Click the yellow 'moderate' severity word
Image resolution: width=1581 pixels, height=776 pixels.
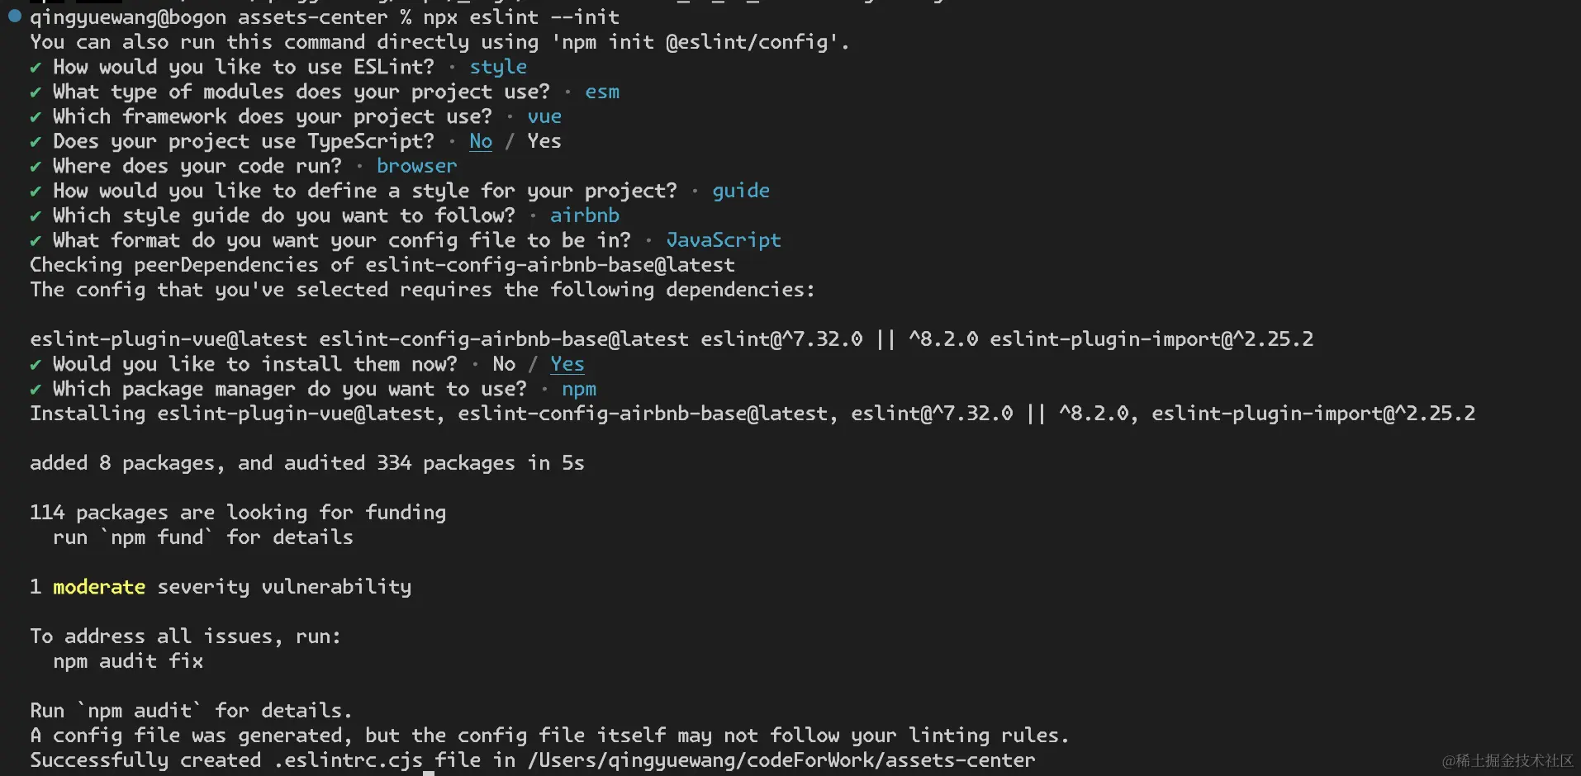point(99,587)
